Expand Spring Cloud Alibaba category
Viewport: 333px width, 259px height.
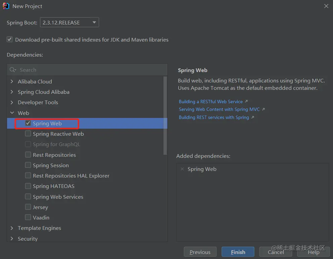coord(12,92)
